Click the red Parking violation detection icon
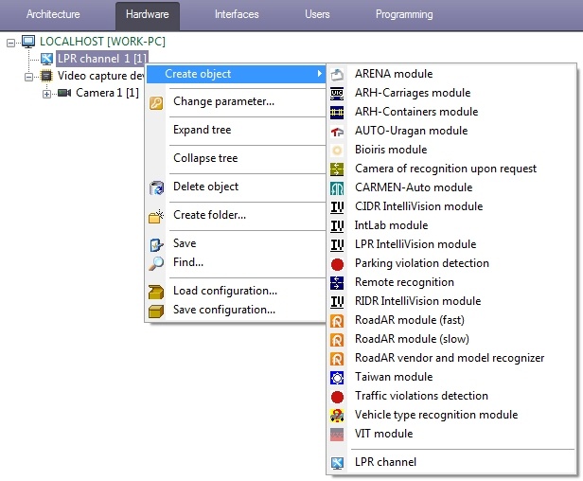 point(338,263)
